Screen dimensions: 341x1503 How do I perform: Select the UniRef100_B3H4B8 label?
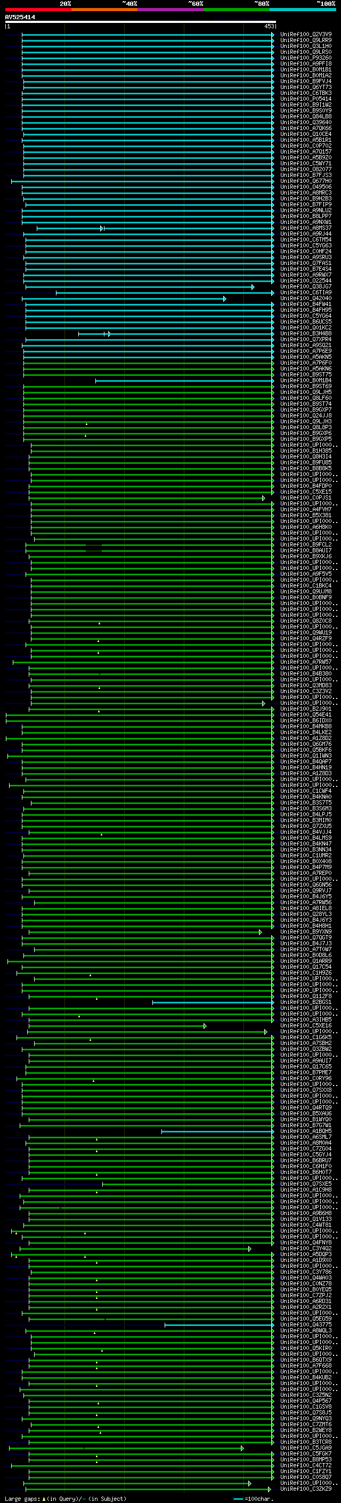click(305, 334)
